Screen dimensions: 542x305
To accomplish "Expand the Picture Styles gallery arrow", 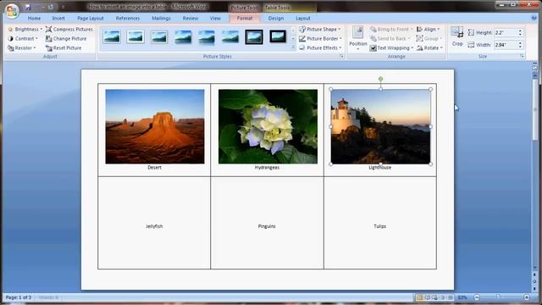I will click(x=294, y=47).
